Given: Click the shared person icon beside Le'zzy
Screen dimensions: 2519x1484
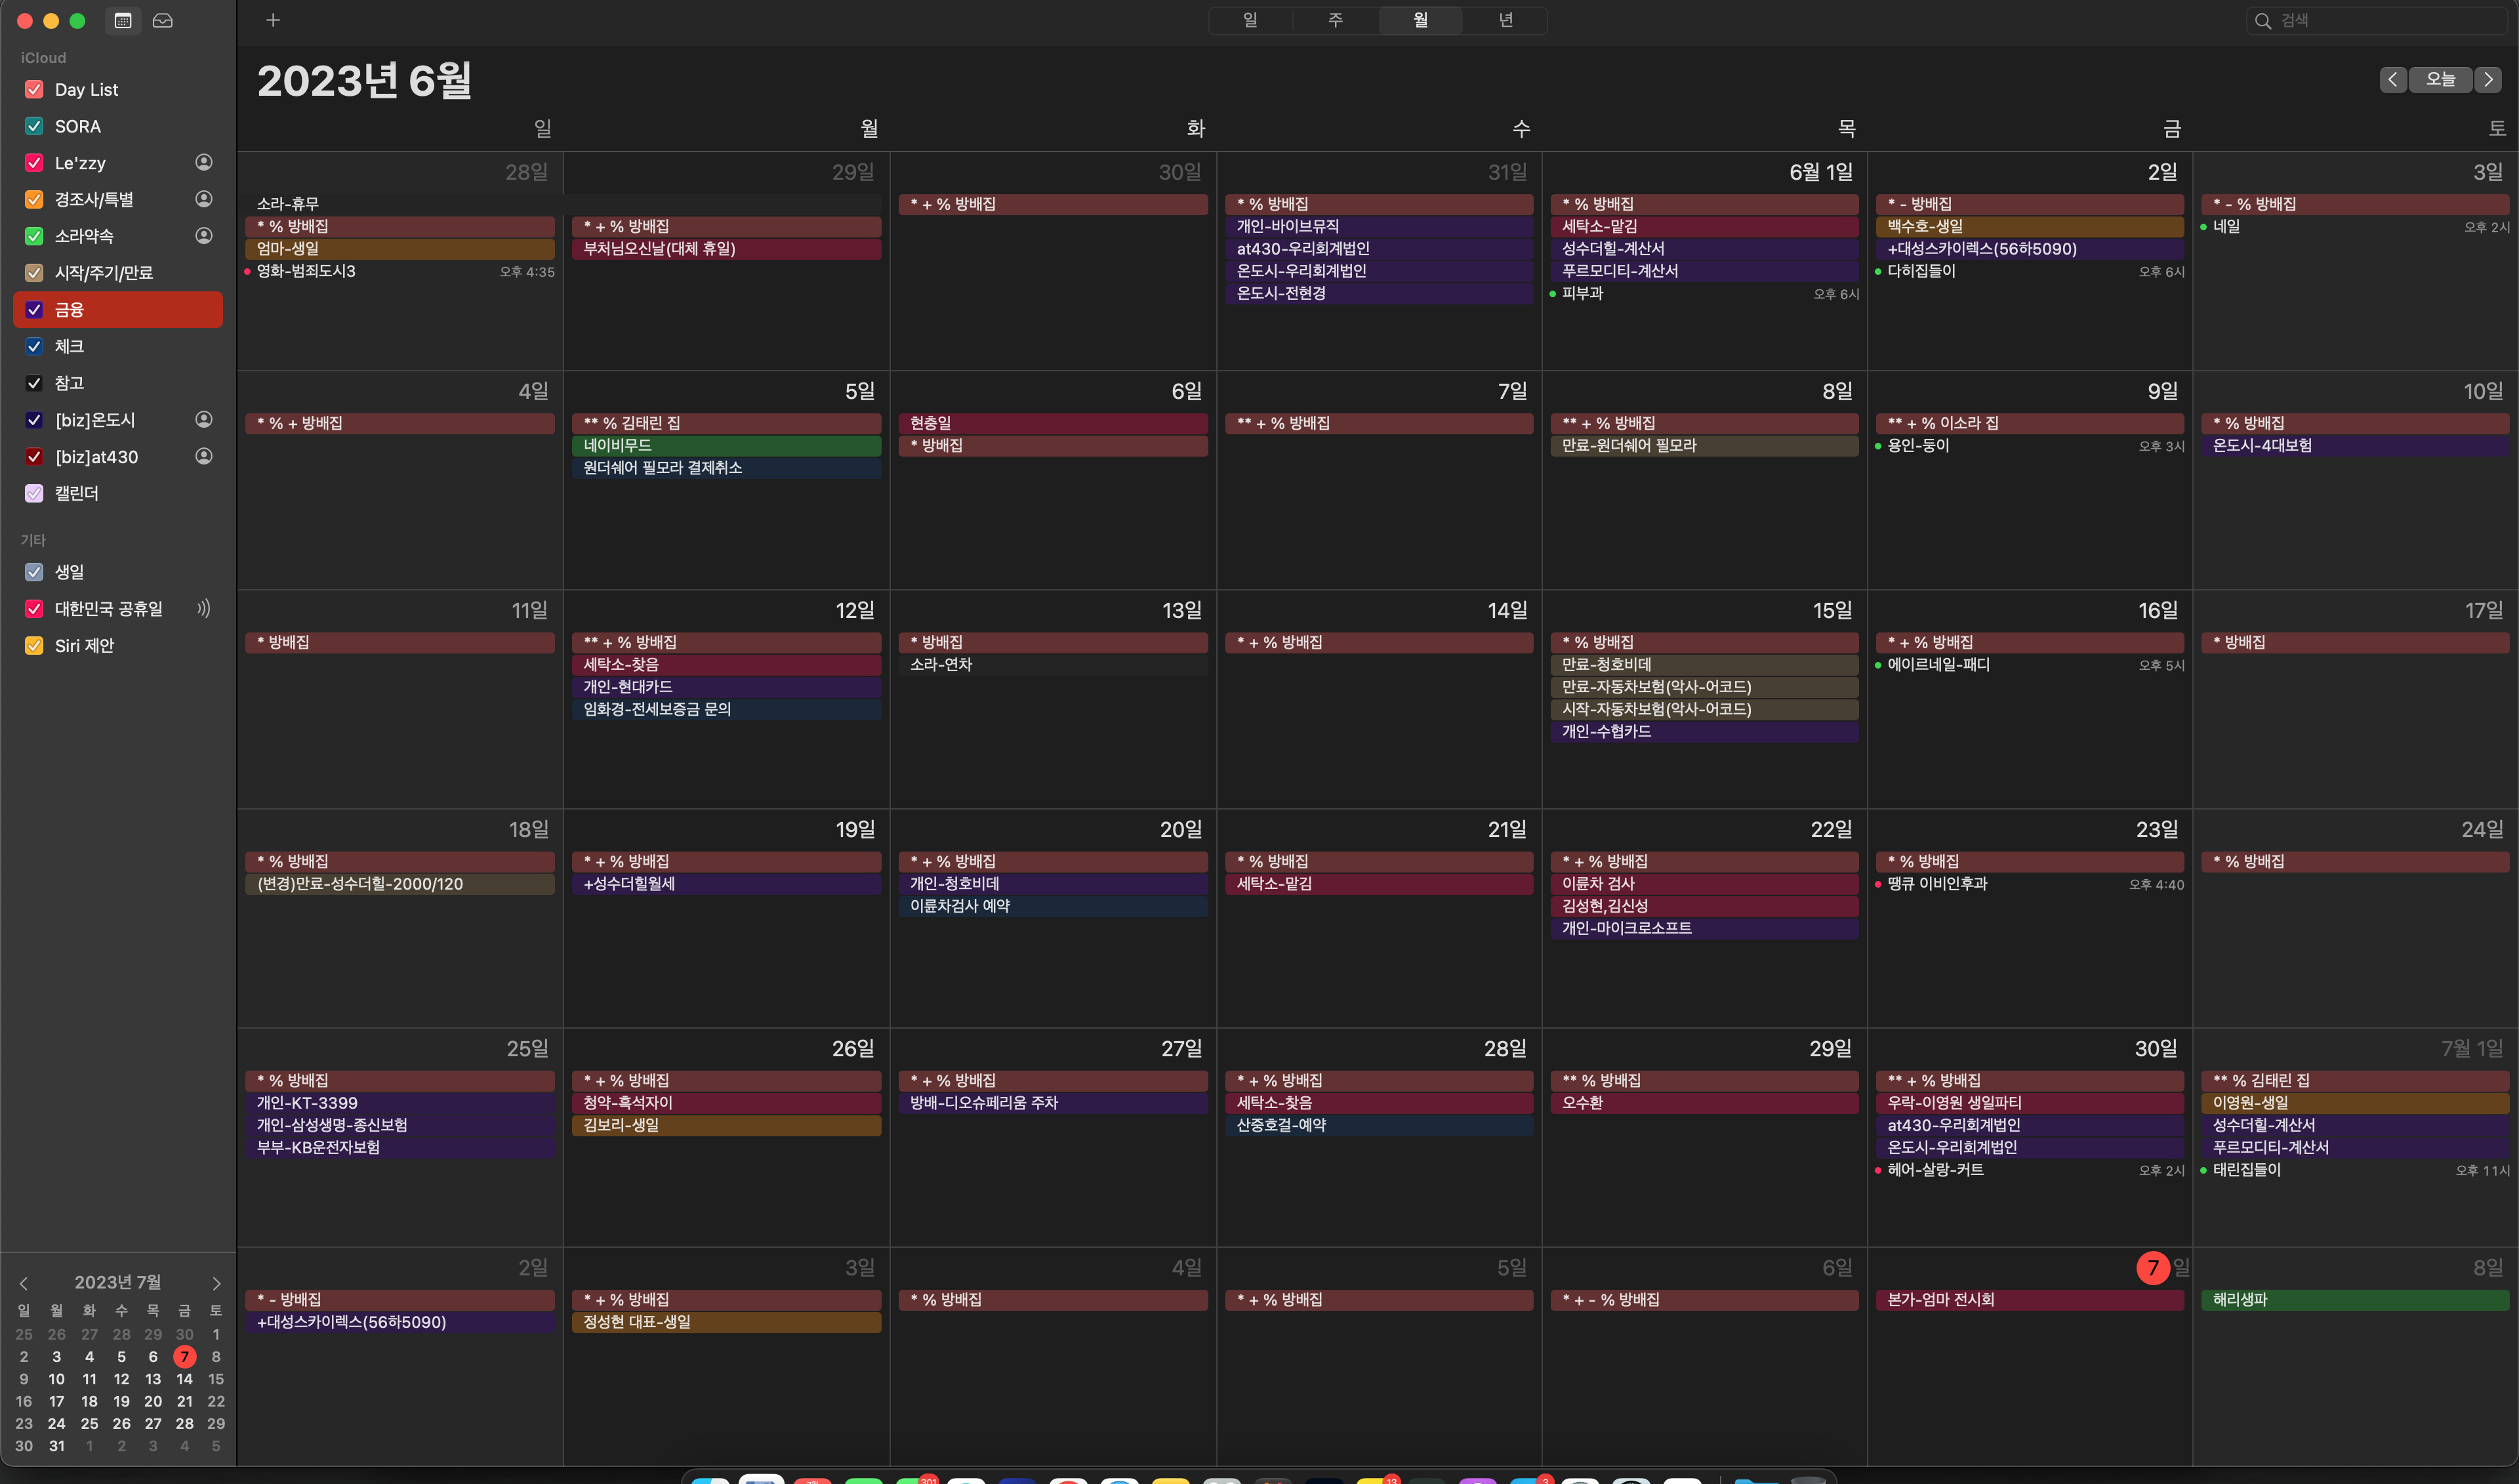Looking at the screenshot, I should [204, 162].
